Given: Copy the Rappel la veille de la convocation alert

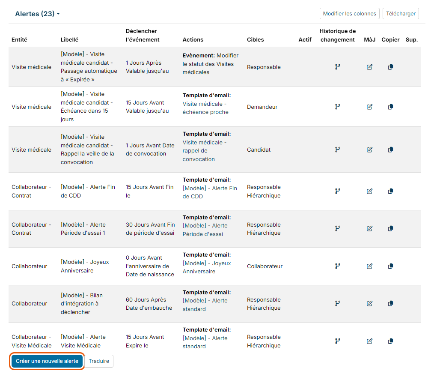Looking at the screenshot, I should [390, 150].
